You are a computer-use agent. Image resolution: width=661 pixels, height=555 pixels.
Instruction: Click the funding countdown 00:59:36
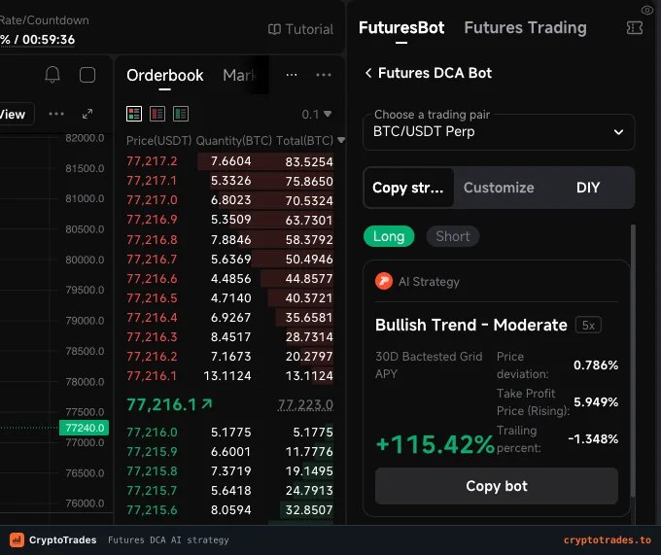(x=49, y=40)
